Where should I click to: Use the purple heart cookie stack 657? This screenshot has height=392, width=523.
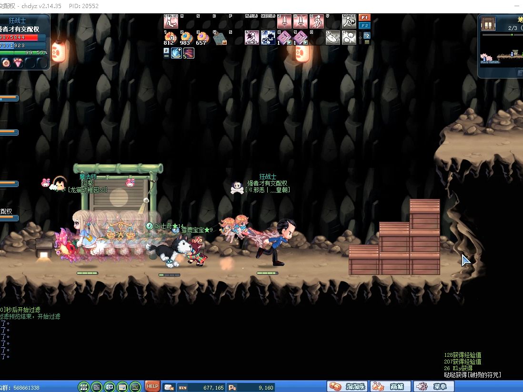[x=202, y=38]
